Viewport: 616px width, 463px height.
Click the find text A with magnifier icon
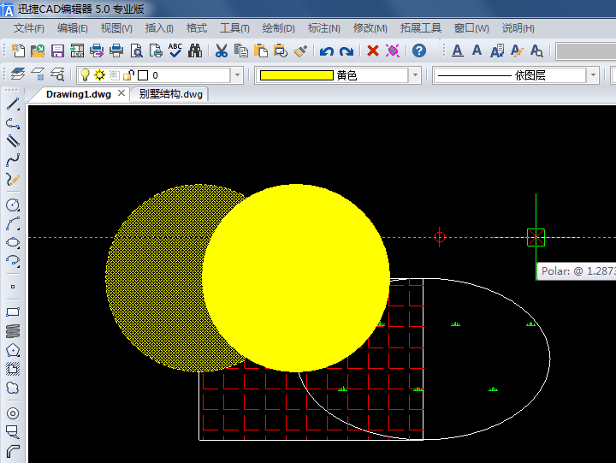[536, 50]
